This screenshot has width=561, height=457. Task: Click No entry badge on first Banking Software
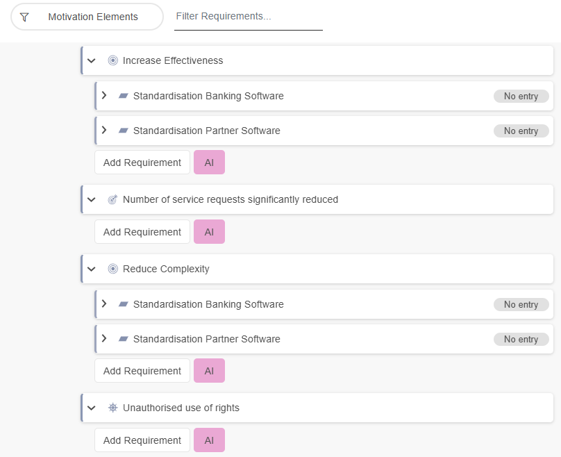(x=521, y=97)
